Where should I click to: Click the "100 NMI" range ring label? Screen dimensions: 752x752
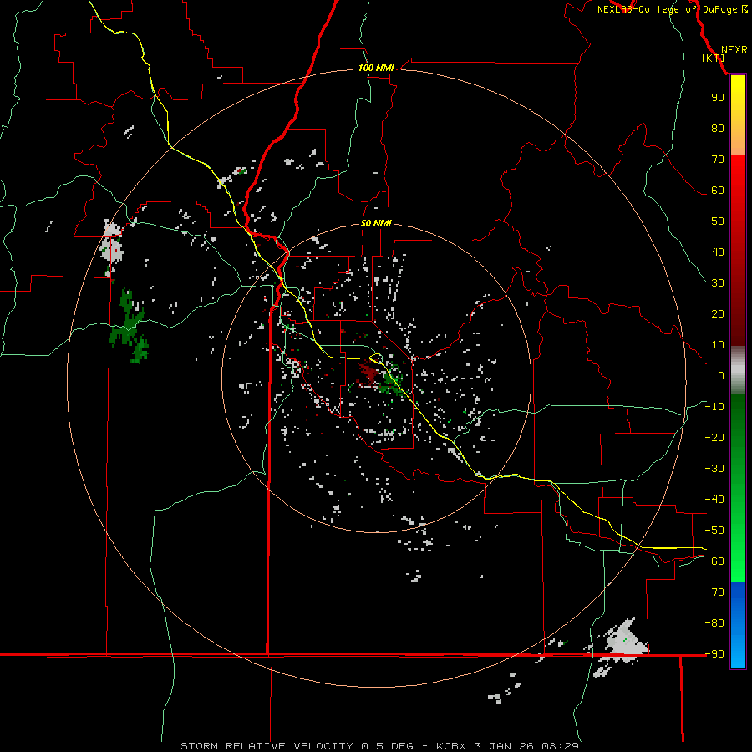376,68
